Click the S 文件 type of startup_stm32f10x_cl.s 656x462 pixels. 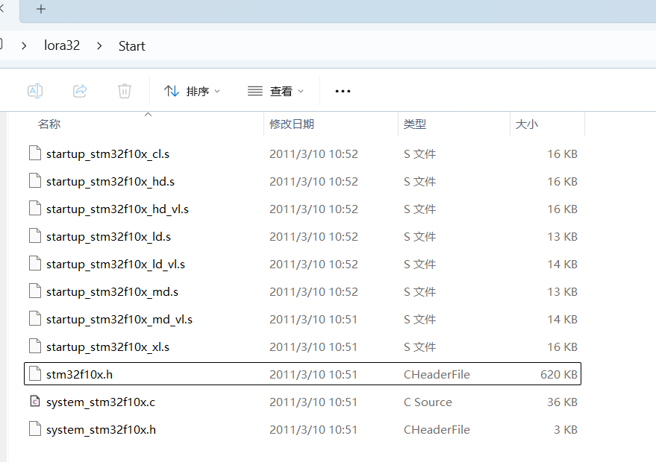[x=419, y=154]
